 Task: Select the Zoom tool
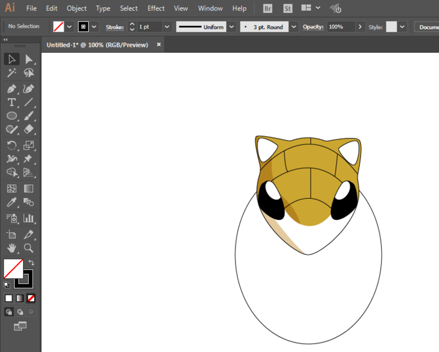point(28,248)
